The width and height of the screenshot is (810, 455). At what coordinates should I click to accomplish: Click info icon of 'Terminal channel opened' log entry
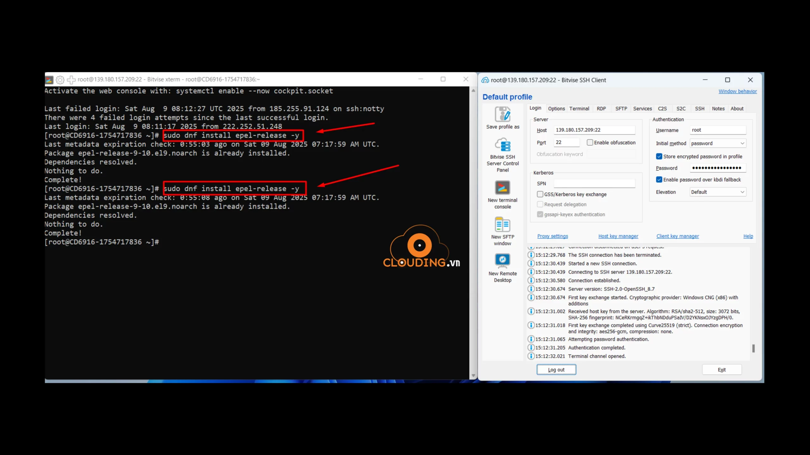pyautogui.click(x=531, y=356)
